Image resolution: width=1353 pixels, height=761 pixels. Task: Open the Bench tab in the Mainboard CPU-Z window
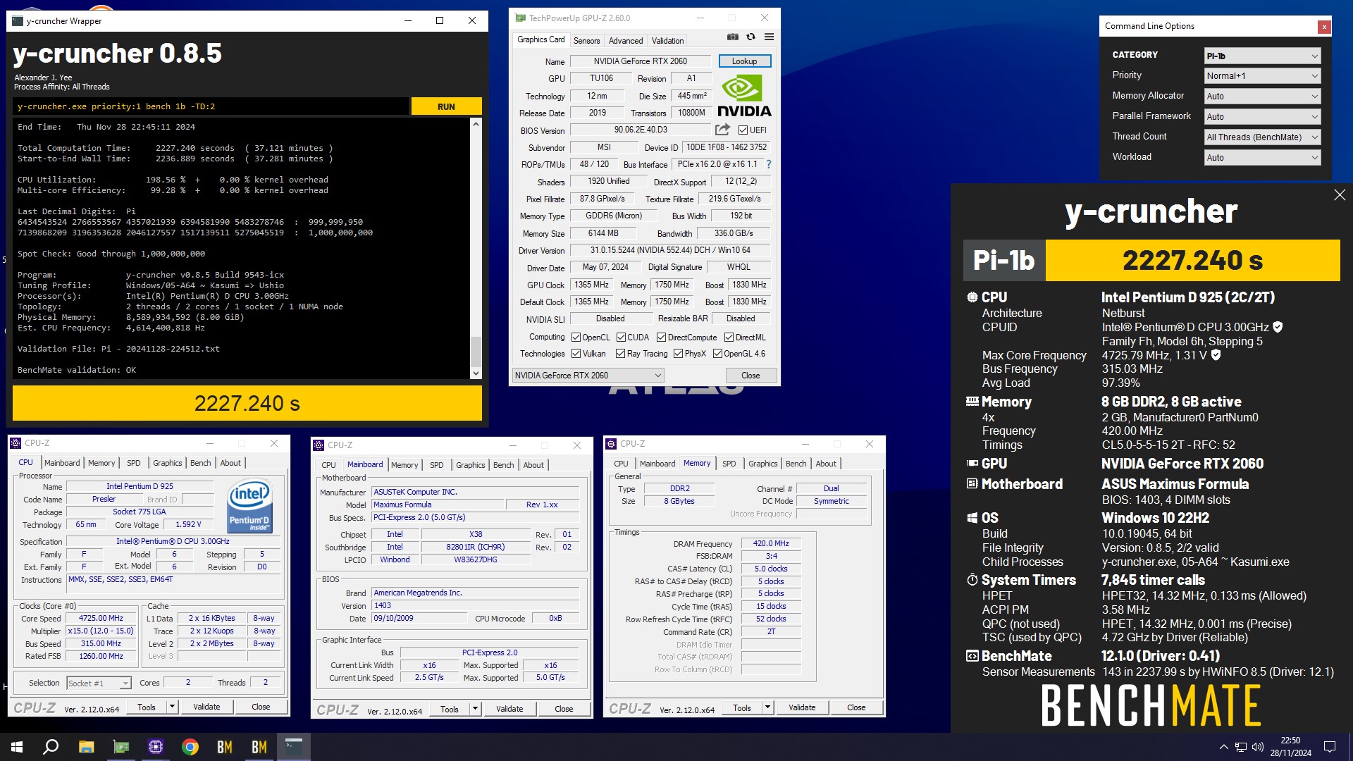coord(503,465)
